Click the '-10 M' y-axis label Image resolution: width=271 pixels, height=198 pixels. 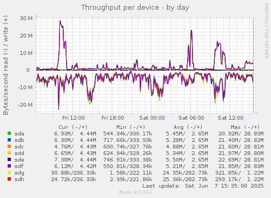pyautogui.click(x=25, y=88)
